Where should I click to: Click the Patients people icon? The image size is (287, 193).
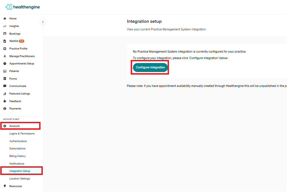coord(5,71)
